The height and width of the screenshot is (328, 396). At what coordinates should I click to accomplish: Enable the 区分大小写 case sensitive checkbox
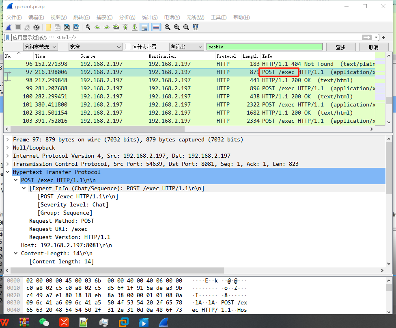(128, 47)
